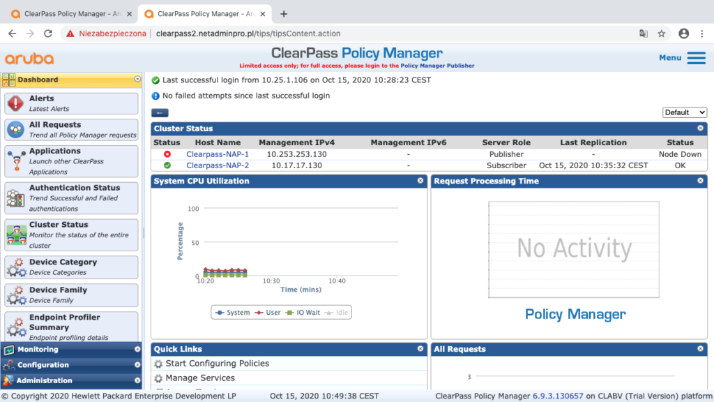The height and width of the screenshot is (402, 714).
Task: Click the blue collapse arrow button
Action: (x=160, y=112)
